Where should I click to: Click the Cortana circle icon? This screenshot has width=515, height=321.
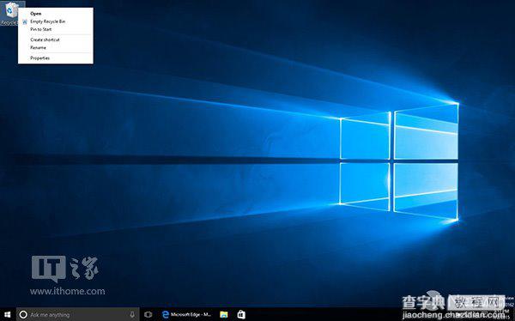point(23,314)
